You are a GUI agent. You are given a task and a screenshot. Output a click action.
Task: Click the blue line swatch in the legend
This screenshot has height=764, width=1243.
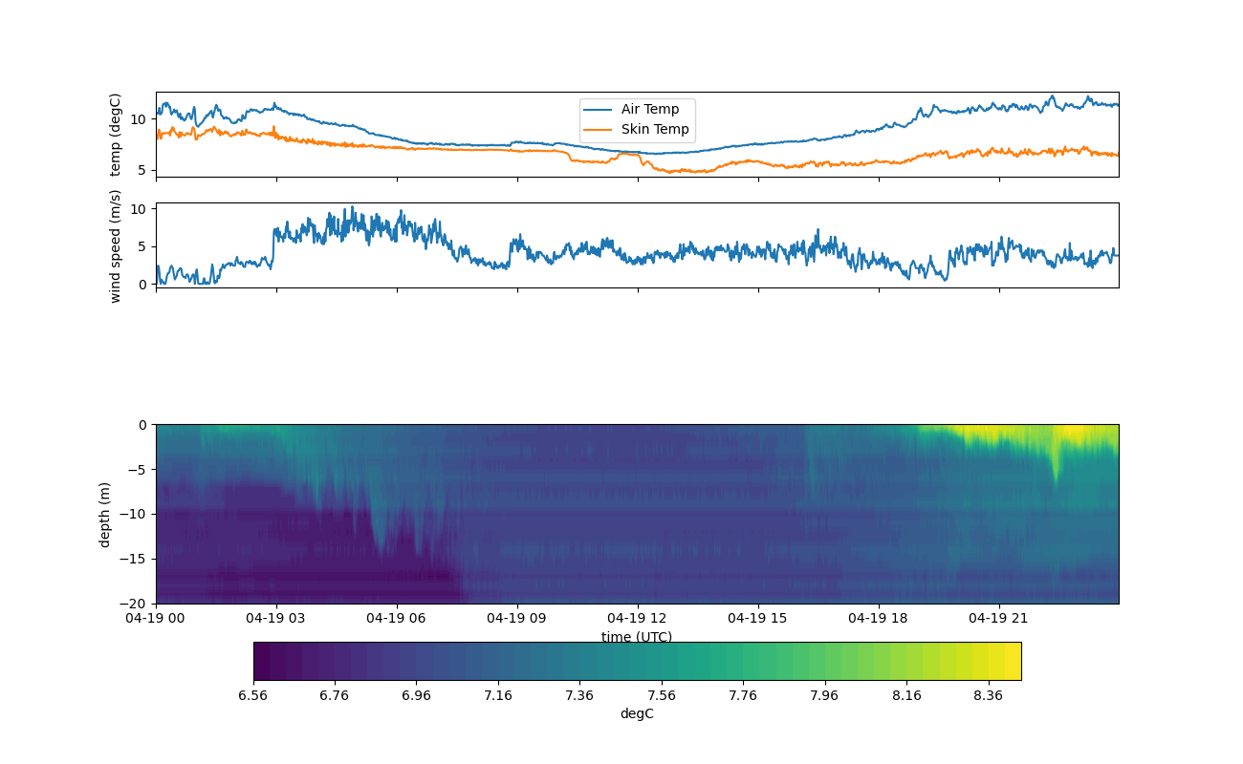pos(600,110)
